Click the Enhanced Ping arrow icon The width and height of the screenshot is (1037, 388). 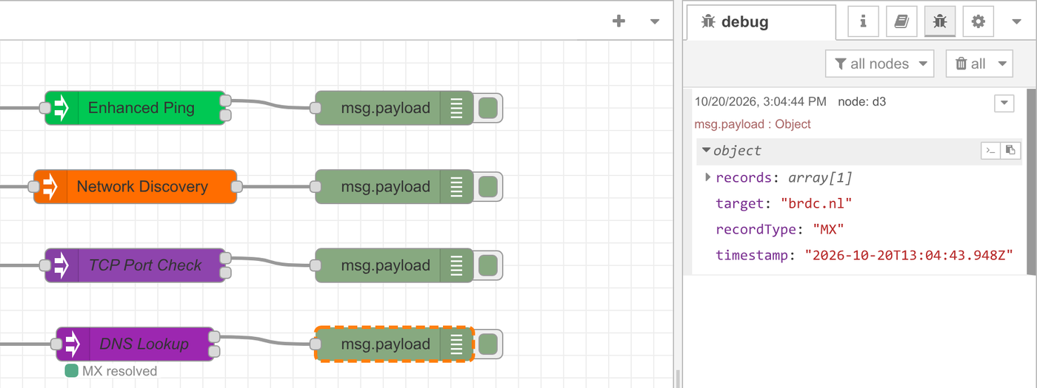(61, 108)
